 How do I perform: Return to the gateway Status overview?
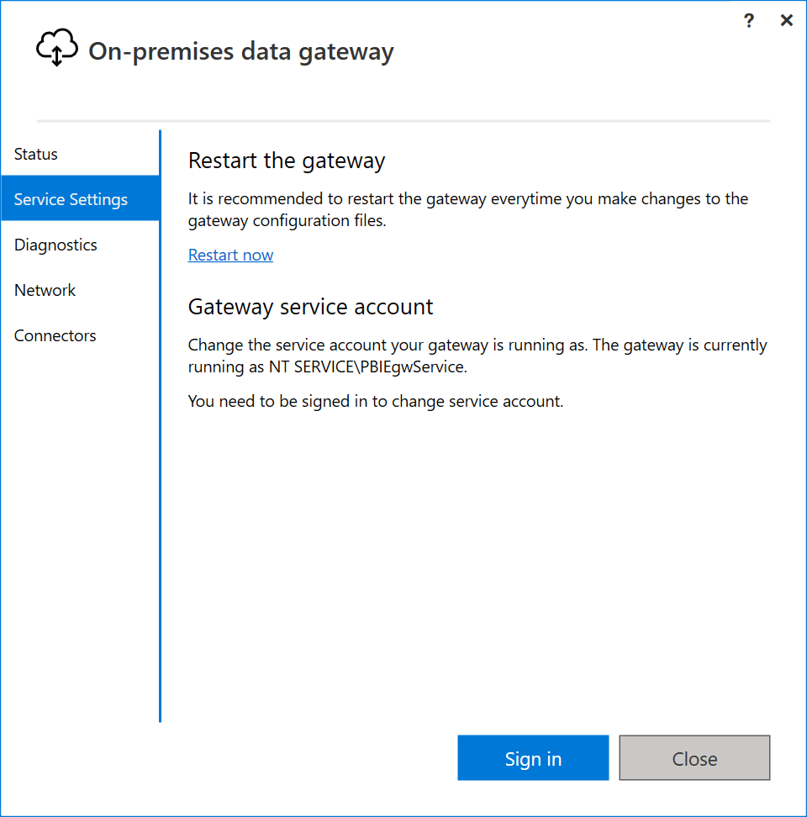[35, 154]
